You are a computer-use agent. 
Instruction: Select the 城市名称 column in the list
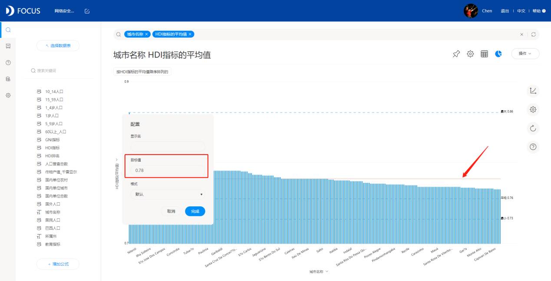(x=53, y=212)
